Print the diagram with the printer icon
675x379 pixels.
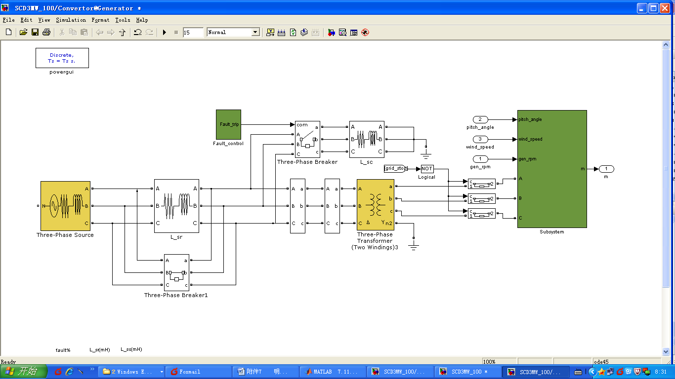click(x=46, y=32)
